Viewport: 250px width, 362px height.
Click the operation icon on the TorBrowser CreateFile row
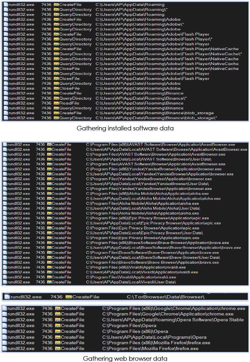(x=68, y=297)
